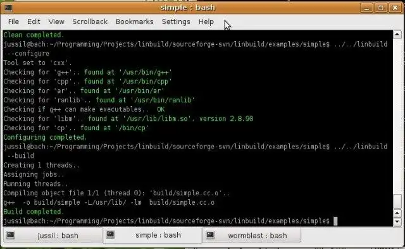Open the Edit menu

coord(34,21)
